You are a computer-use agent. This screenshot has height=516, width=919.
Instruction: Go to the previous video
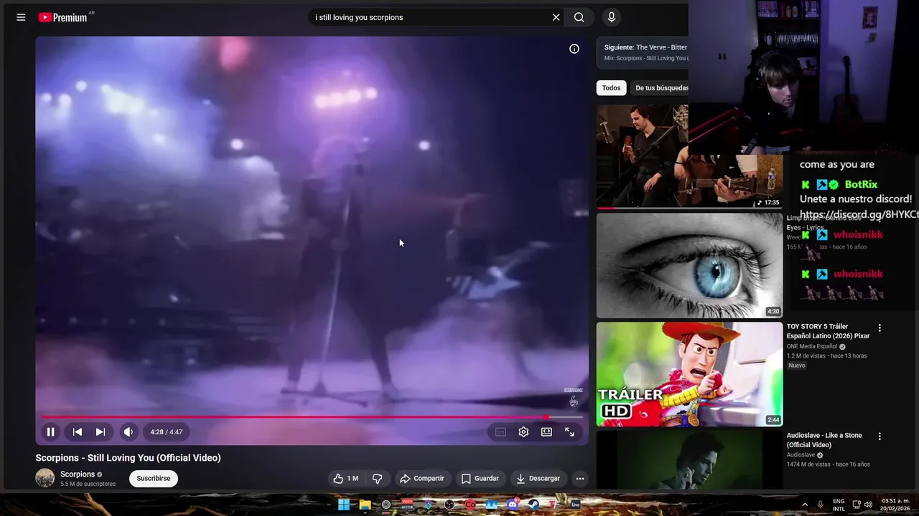(78, 432)
